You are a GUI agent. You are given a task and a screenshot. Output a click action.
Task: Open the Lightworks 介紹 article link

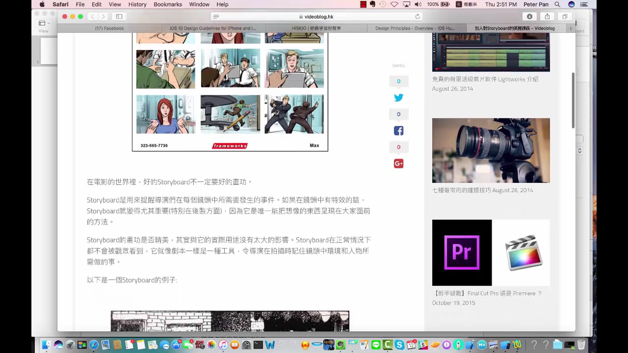(x=485, y=79)
